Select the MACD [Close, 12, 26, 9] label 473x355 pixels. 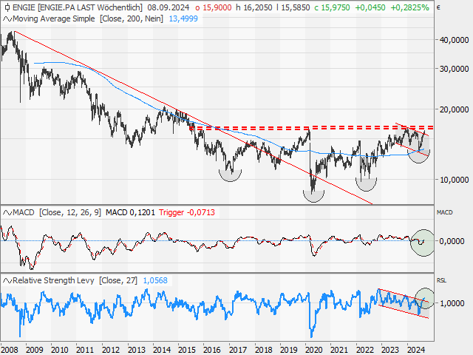tap(57, 212)
